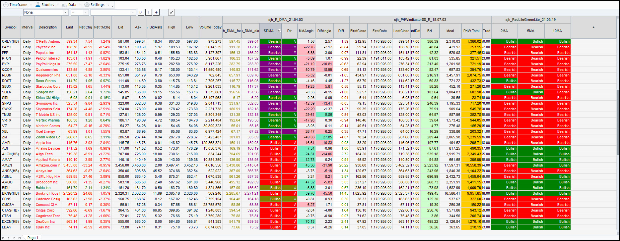Select the sjh_PHWindicator$$_R_18.07.03 group header
The image size is (620, 241).
[x=420, y=20]
